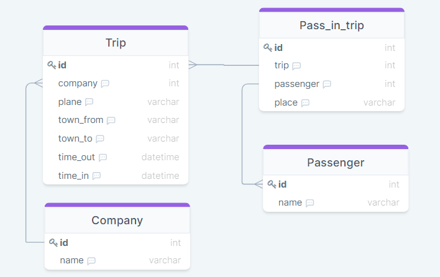The width and height of the screenshot is (440, 277).
Task: Select the Pass_in_trip table title
Action: (x=332, y=25)
